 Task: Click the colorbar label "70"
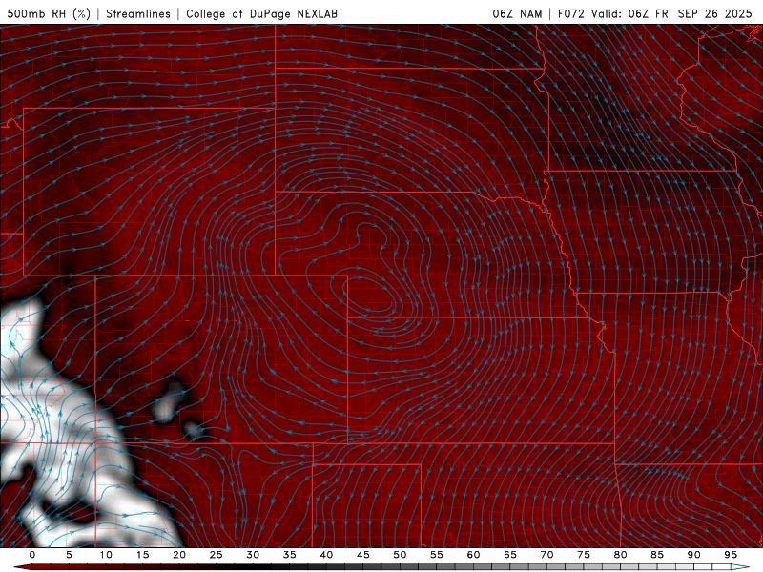point(546,555)
